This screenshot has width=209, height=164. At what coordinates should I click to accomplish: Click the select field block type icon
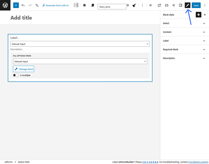point(76,5)
